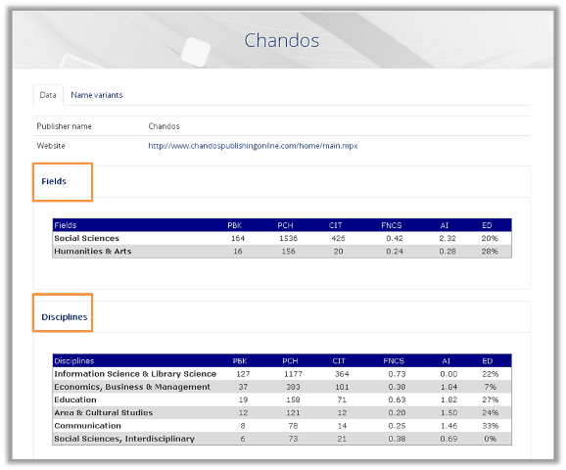
Task: Click Education CIT value 71
Action: point(342,399)
